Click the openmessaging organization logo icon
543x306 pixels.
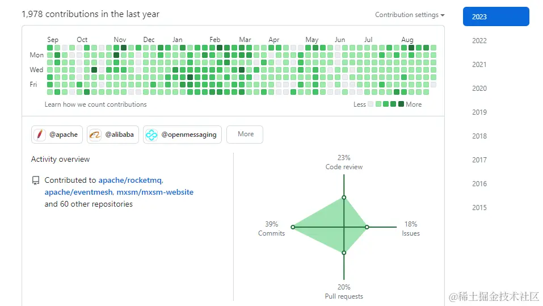(151, 135)
